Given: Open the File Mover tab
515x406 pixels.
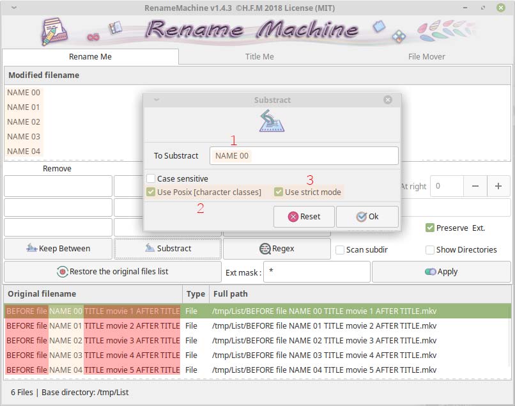Looking at the screenshot, I should (426, 56).
